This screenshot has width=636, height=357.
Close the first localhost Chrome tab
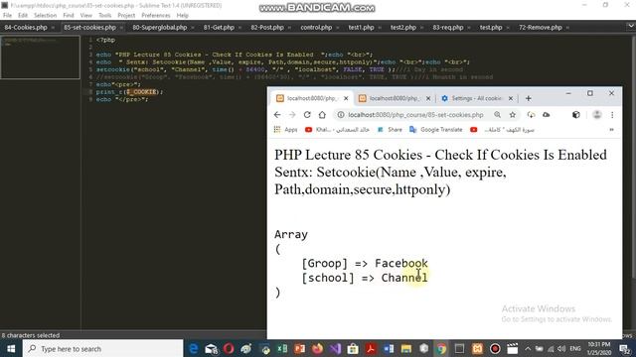pyautogui.click(x=346, y=98)
